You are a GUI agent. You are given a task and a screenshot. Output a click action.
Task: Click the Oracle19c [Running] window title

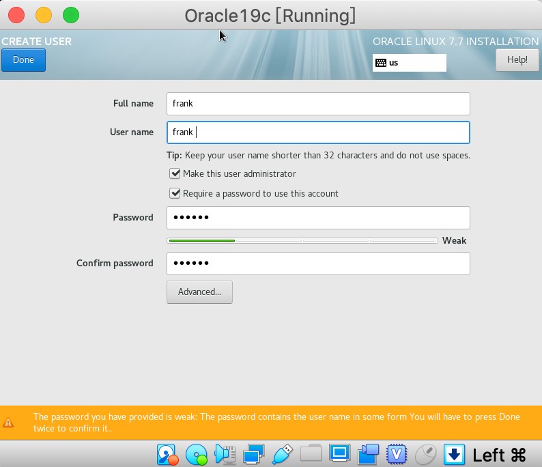(x=270, y=16)
